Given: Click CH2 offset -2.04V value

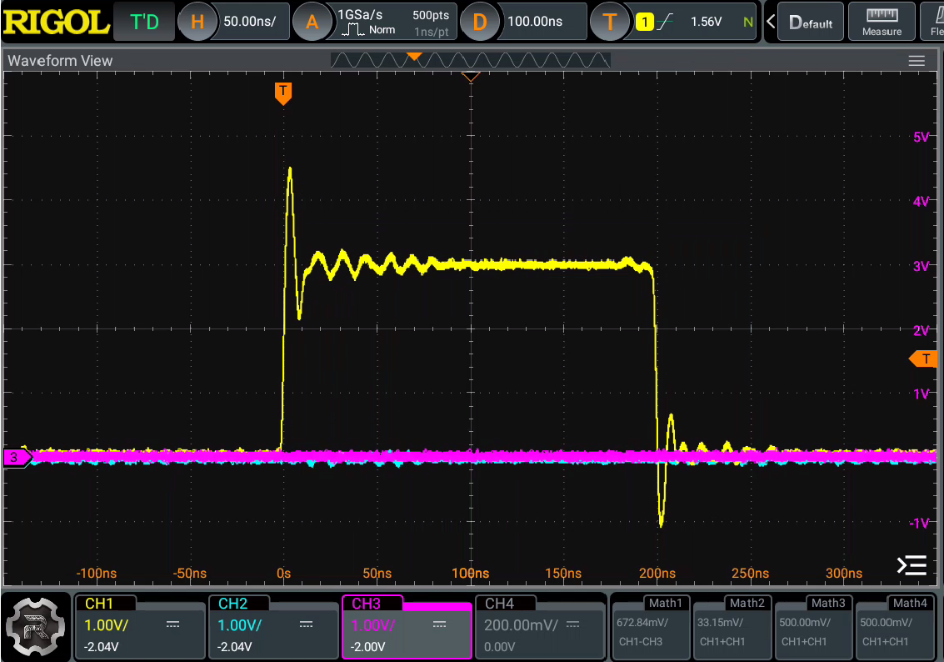Looking at the screenshot, I should point(234,647).
